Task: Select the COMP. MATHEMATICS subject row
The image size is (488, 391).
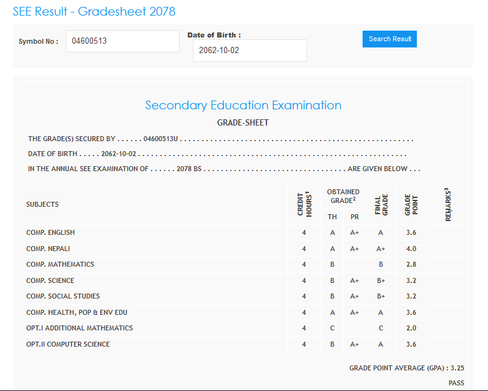Action: [x=60, y=264]
